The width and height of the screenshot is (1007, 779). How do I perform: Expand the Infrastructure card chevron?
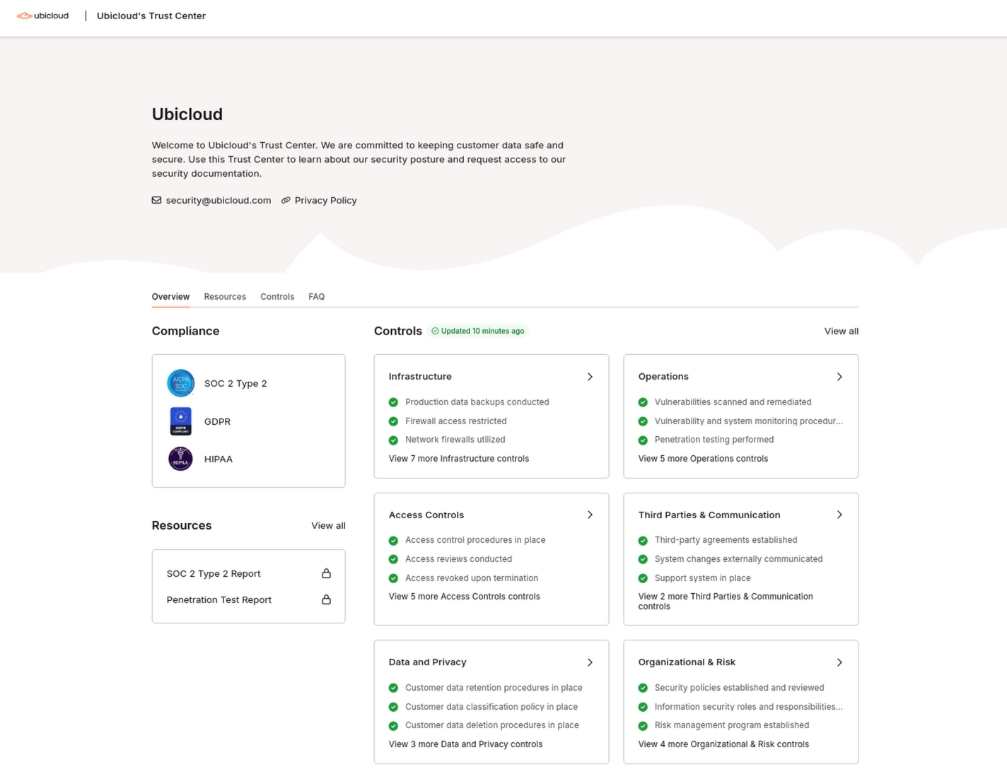590,377
